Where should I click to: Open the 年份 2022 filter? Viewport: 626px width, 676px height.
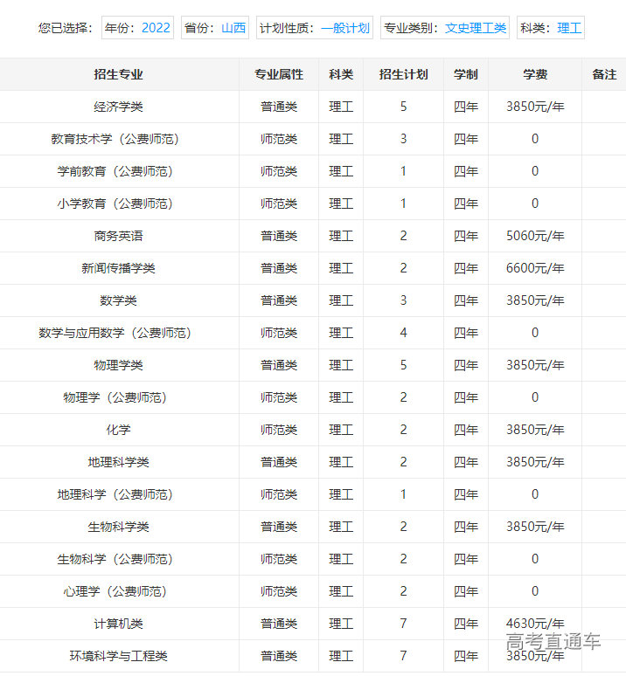[137, 28]
